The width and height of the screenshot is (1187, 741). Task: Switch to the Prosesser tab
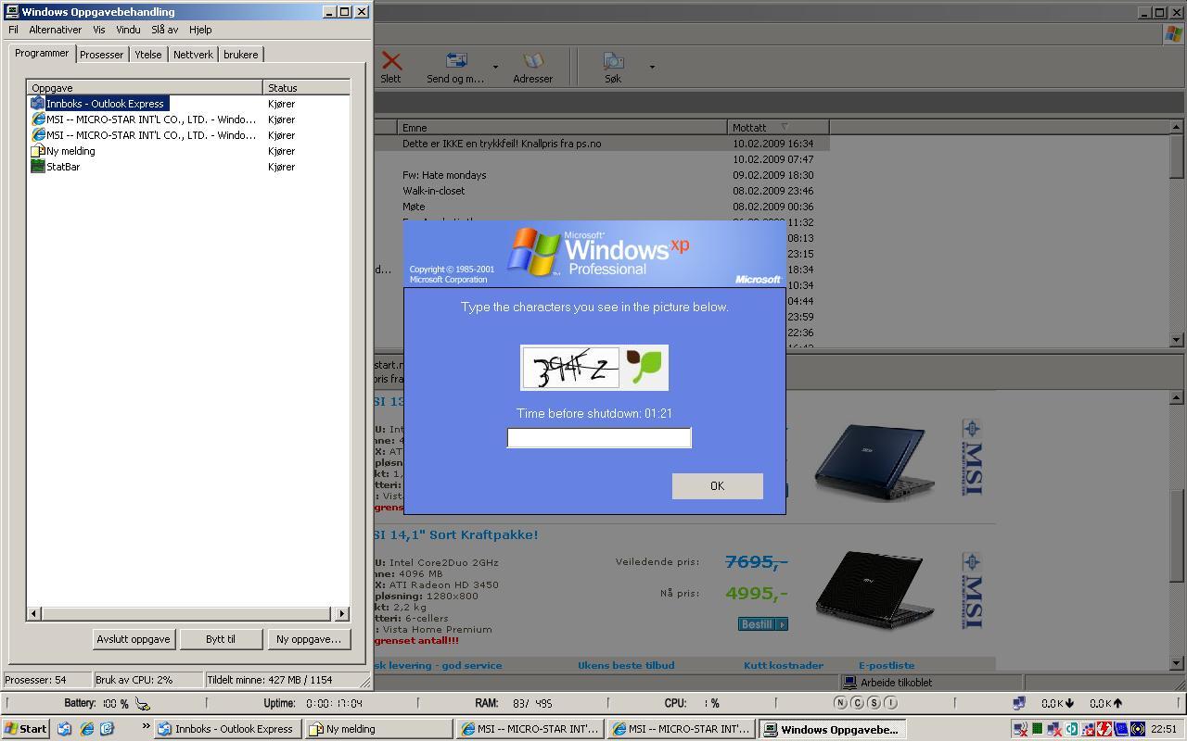pyautogui.click(x=101, y=55)
